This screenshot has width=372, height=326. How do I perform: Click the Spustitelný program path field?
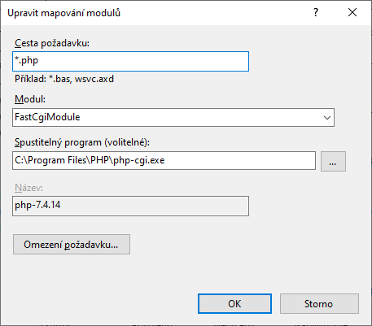(x=164, y=161)
